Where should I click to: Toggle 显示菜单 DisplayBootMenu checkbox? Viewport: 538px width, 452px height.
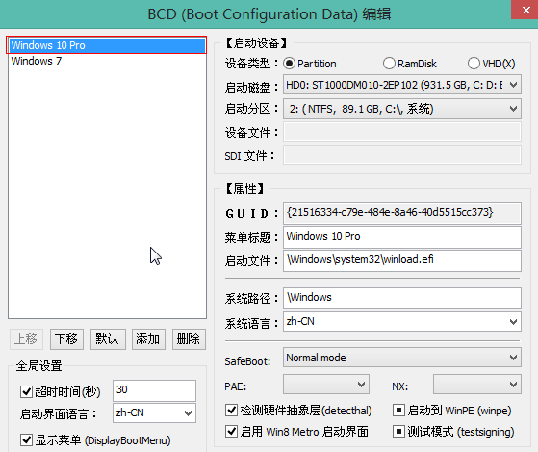coord(26,440)
